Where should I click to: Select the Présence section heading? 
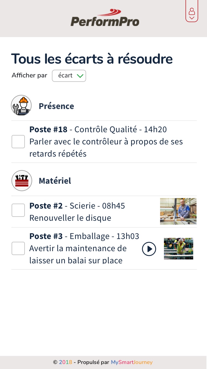[x=56, y=106]
